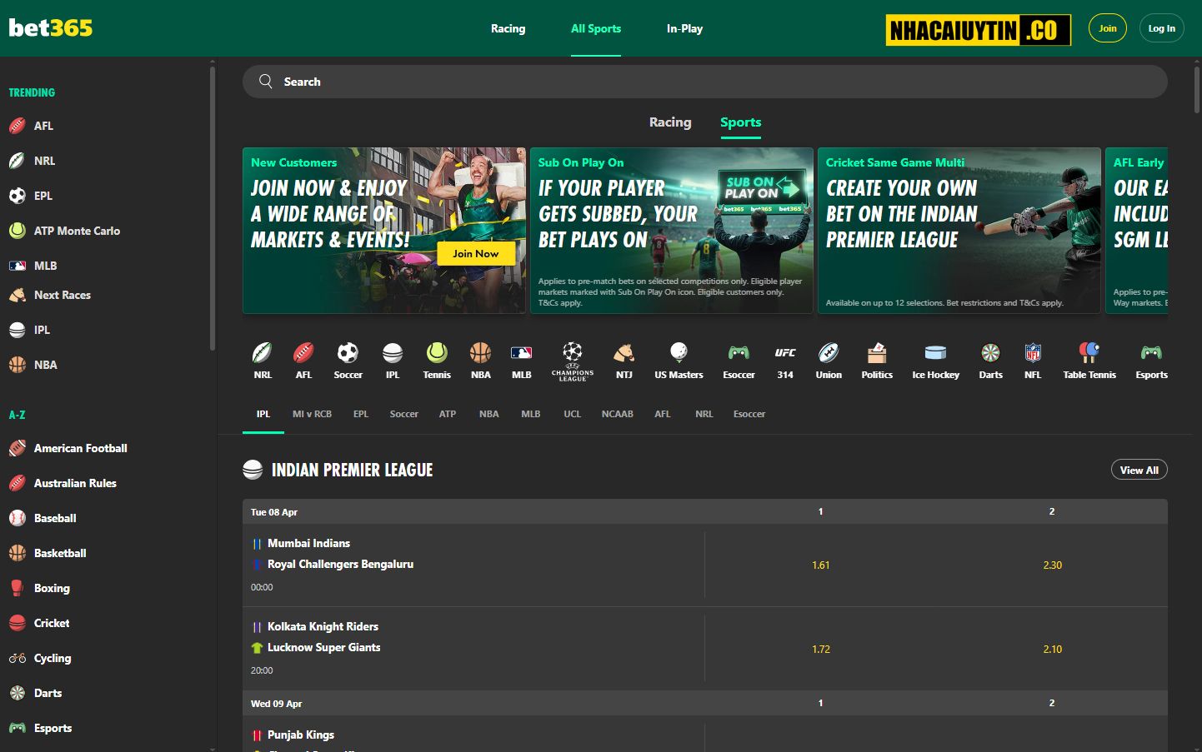Go to Racing in the top navigation
The width and height of the screenshot is (1202, 752).
coord(508,28)
